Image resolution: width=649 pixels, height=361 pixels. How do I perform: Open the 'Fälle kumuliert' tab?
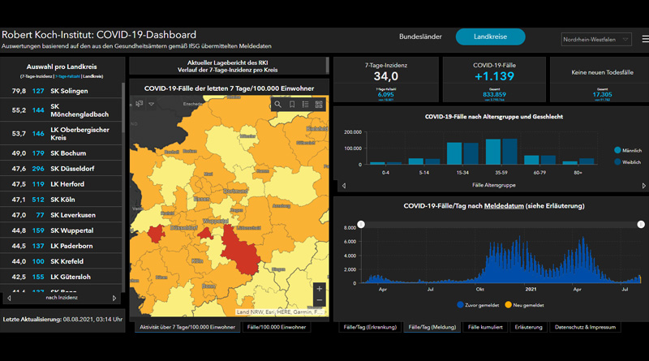click(485, 327)
